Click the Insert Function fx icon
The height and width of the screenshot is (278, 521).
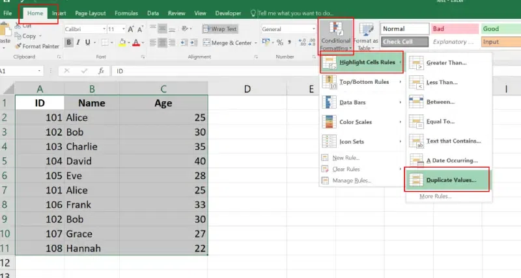[x=102, y=71]
